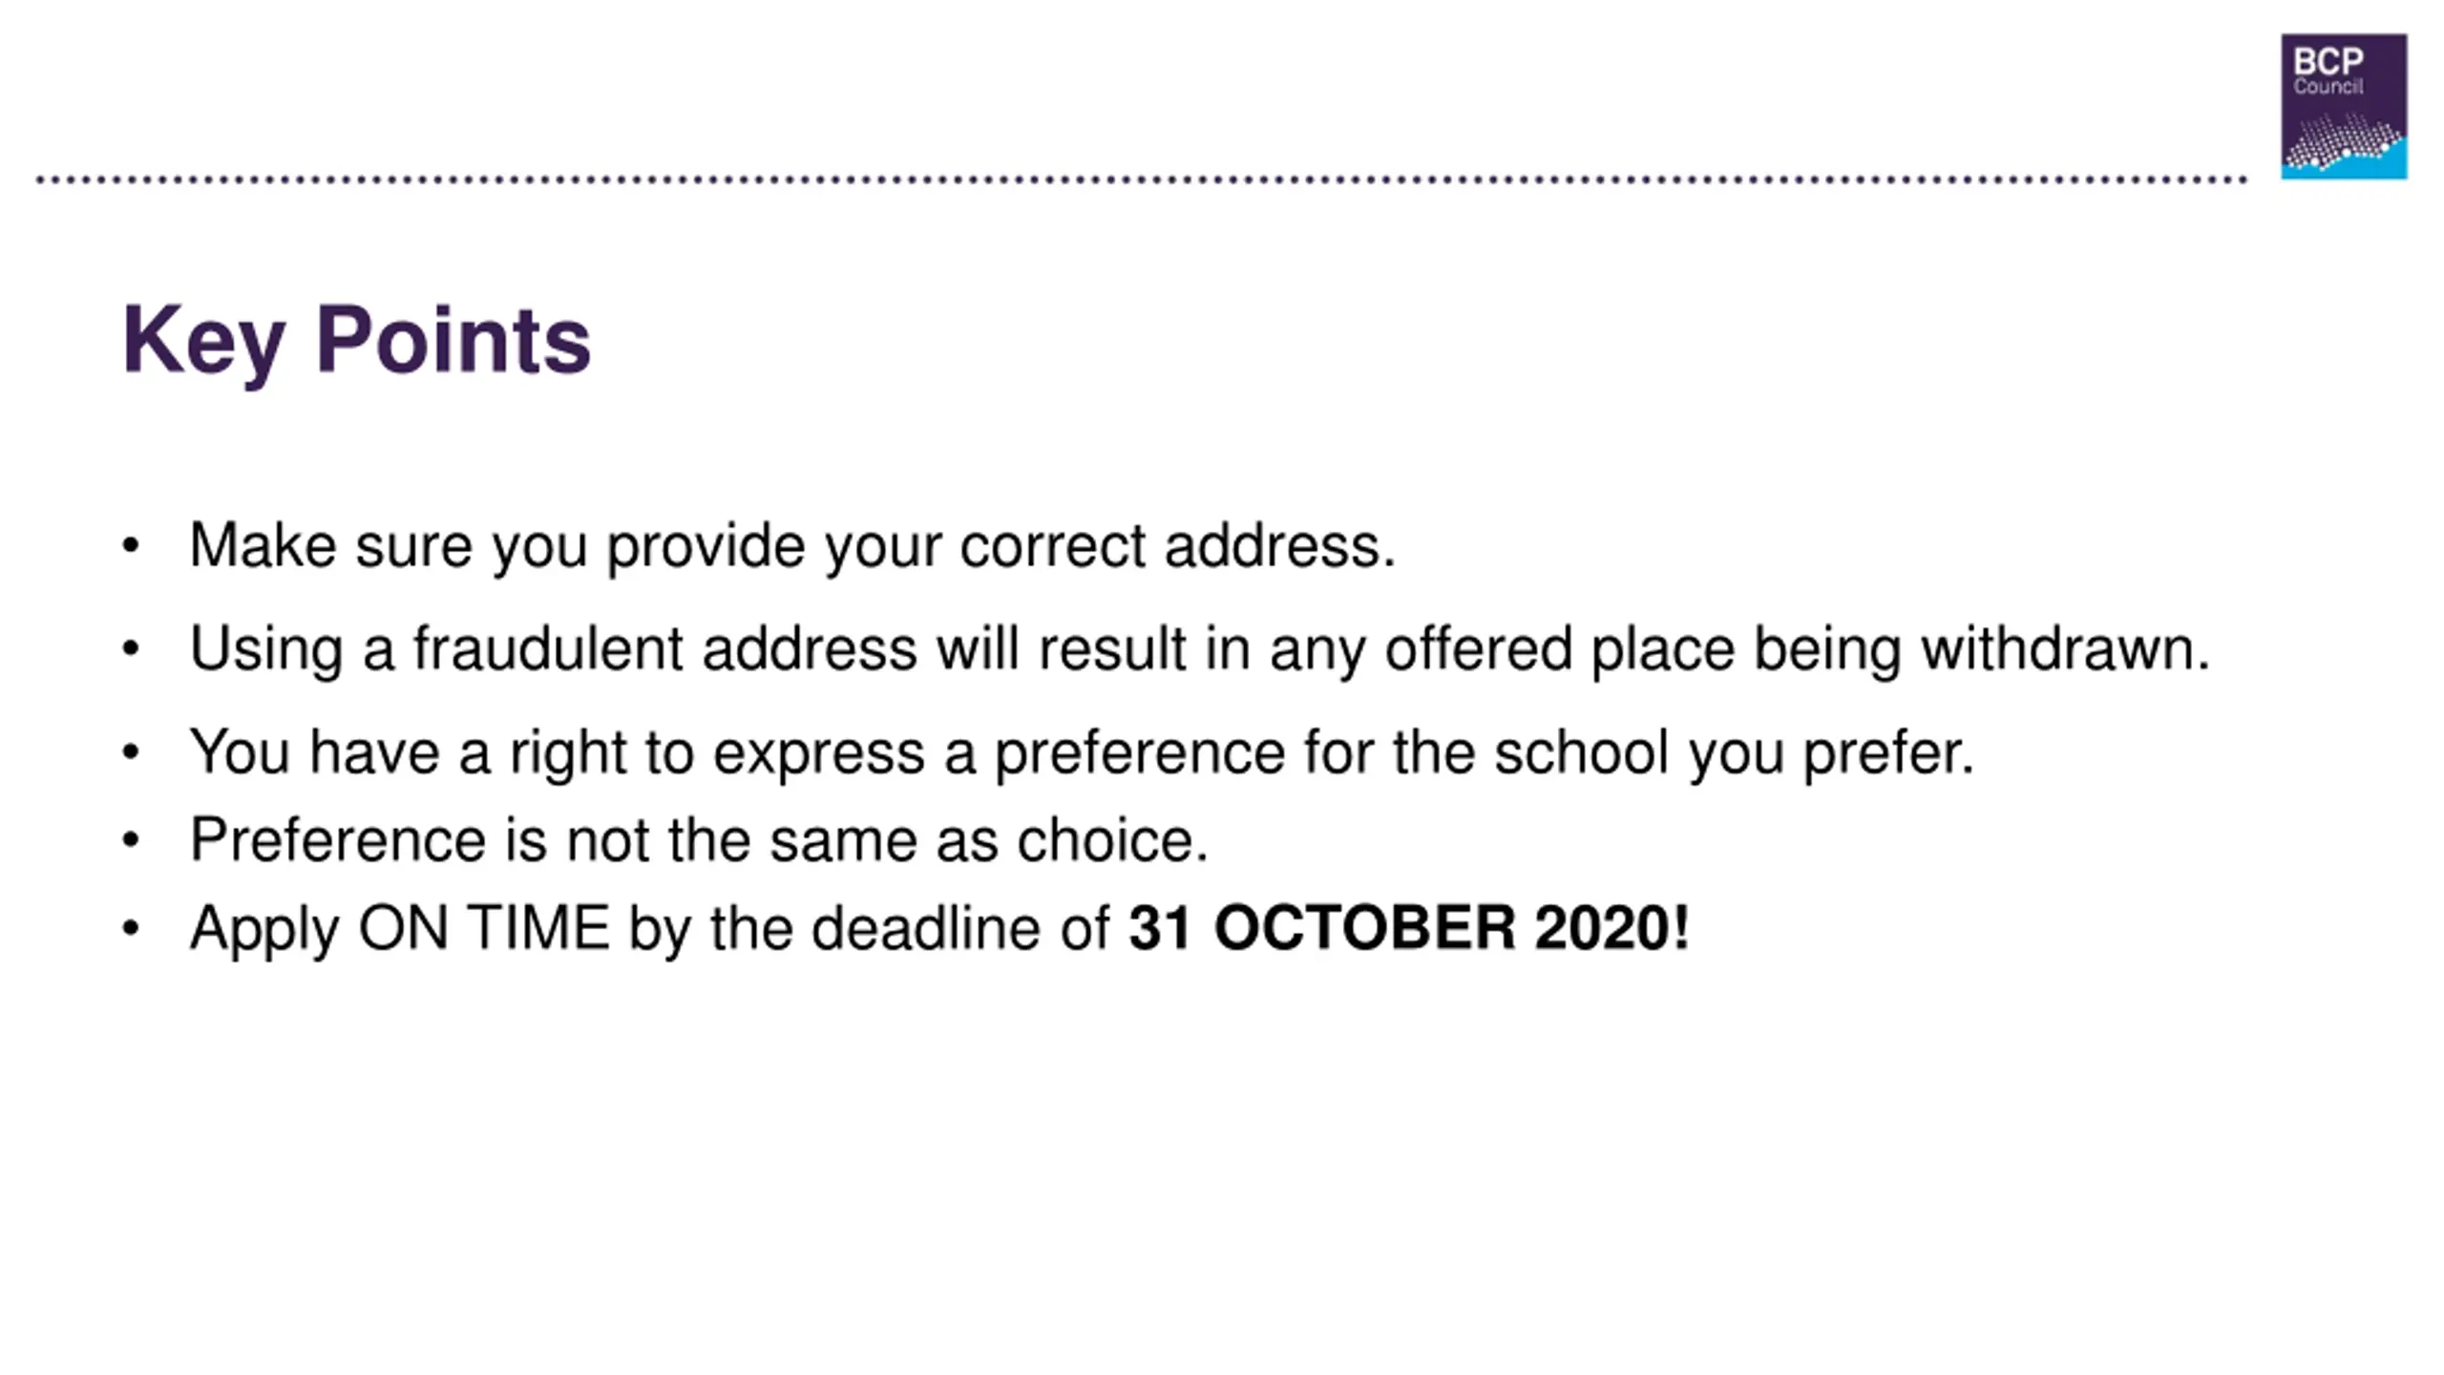This screenshot has height=1375, width=2444.
Task: Click the word 'Council' in the logo
Action: pyautogui.click(x=2328, y=87)
